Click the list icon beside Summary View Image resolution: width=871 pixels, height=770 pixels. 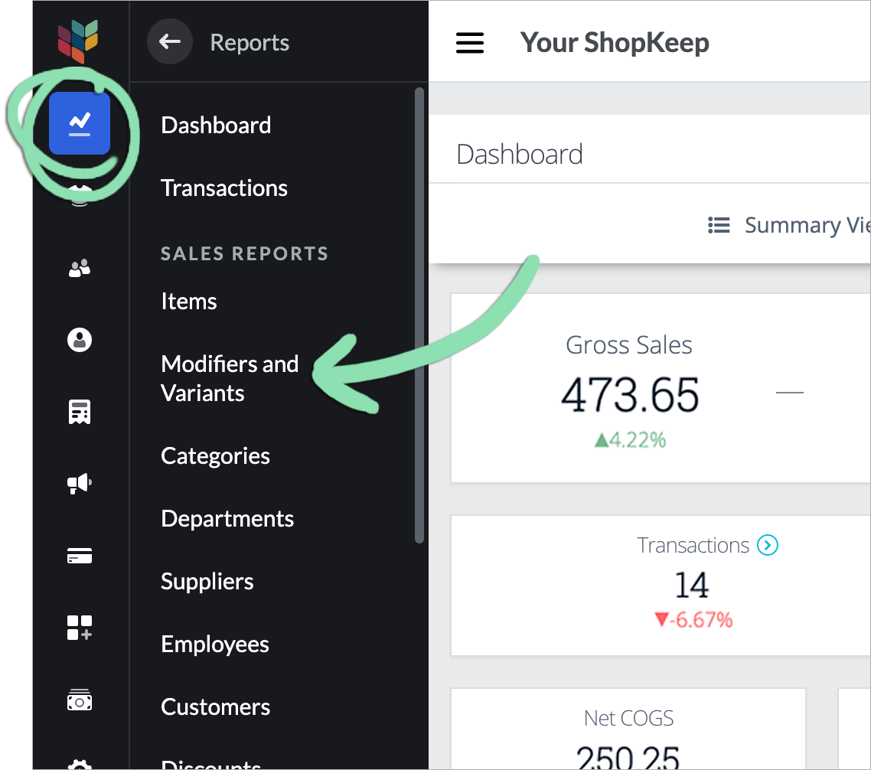[719, 225]
